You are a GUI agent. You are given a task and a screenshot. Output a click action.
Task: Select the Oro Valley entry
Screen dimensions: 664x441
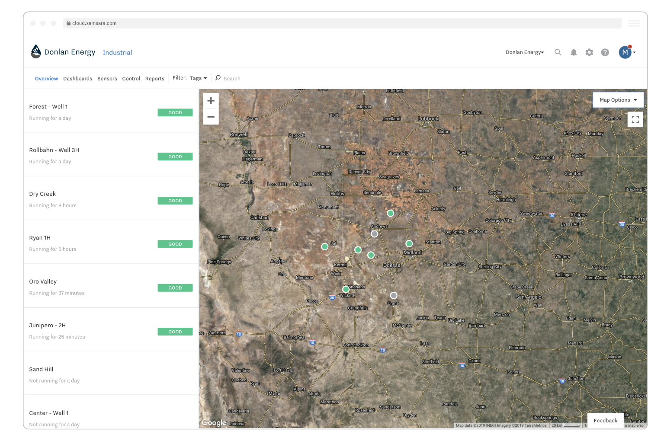111,286
